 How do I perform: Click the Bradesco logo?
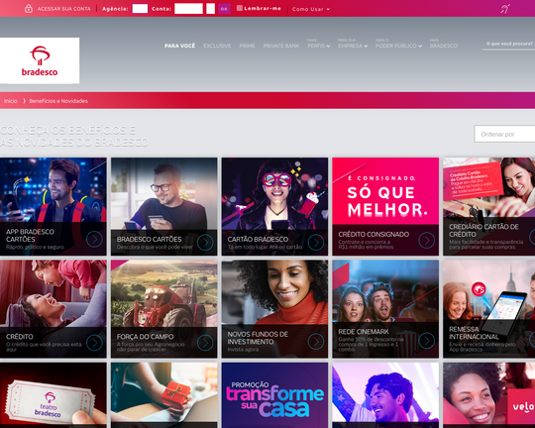[40, 60]
